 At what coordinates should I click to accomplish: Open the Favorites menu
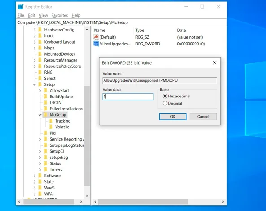coord(60,15)
